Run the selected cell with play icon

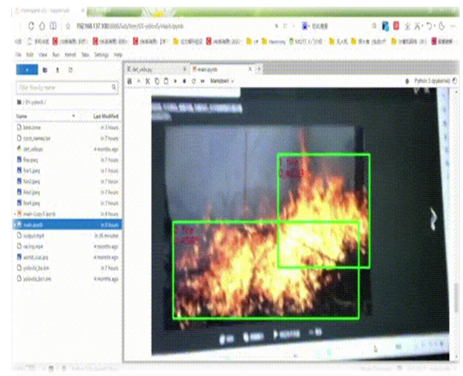point(176,81)
